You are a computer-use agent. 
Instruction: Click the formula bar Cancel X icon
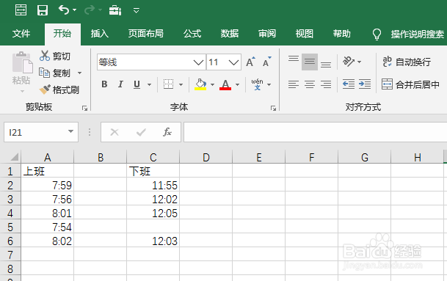click(115, 132)
